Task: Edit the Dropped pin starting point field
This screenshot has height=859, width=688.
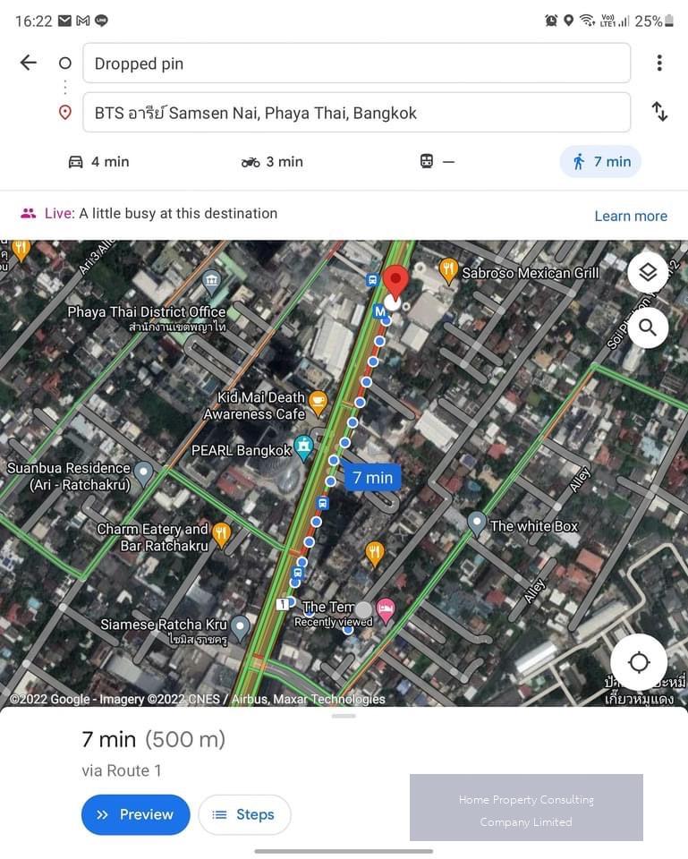Action: pos(357,63)
